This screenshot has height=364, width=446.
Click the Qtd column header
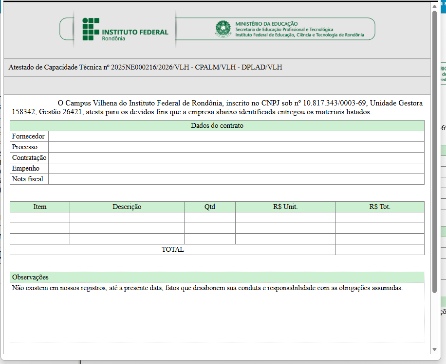point(210,207)
